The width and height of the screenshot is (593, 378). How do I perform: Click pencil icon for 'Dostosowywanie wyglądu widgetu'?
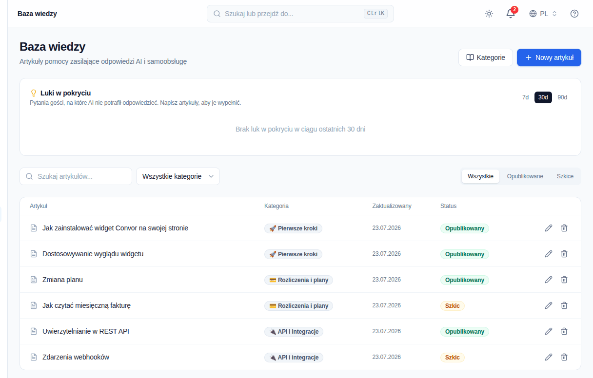(x=549, y=254)
